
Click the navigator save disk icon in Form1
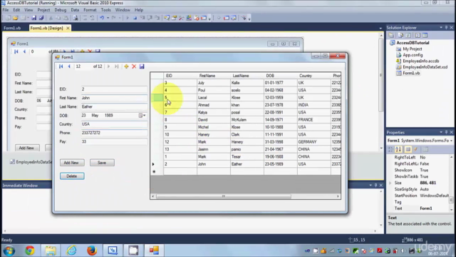142,66
